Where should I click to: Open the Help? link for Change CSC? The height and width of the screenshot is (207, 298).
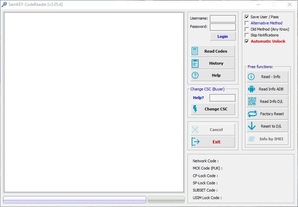pyautogui.click(x=198, y=98)
